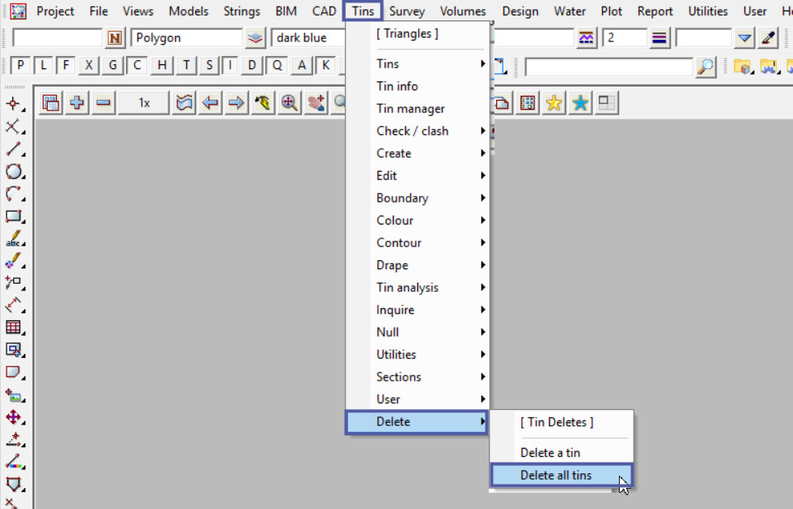
Task: Select the rectangle drawing tool
Action: click(13, 216)
